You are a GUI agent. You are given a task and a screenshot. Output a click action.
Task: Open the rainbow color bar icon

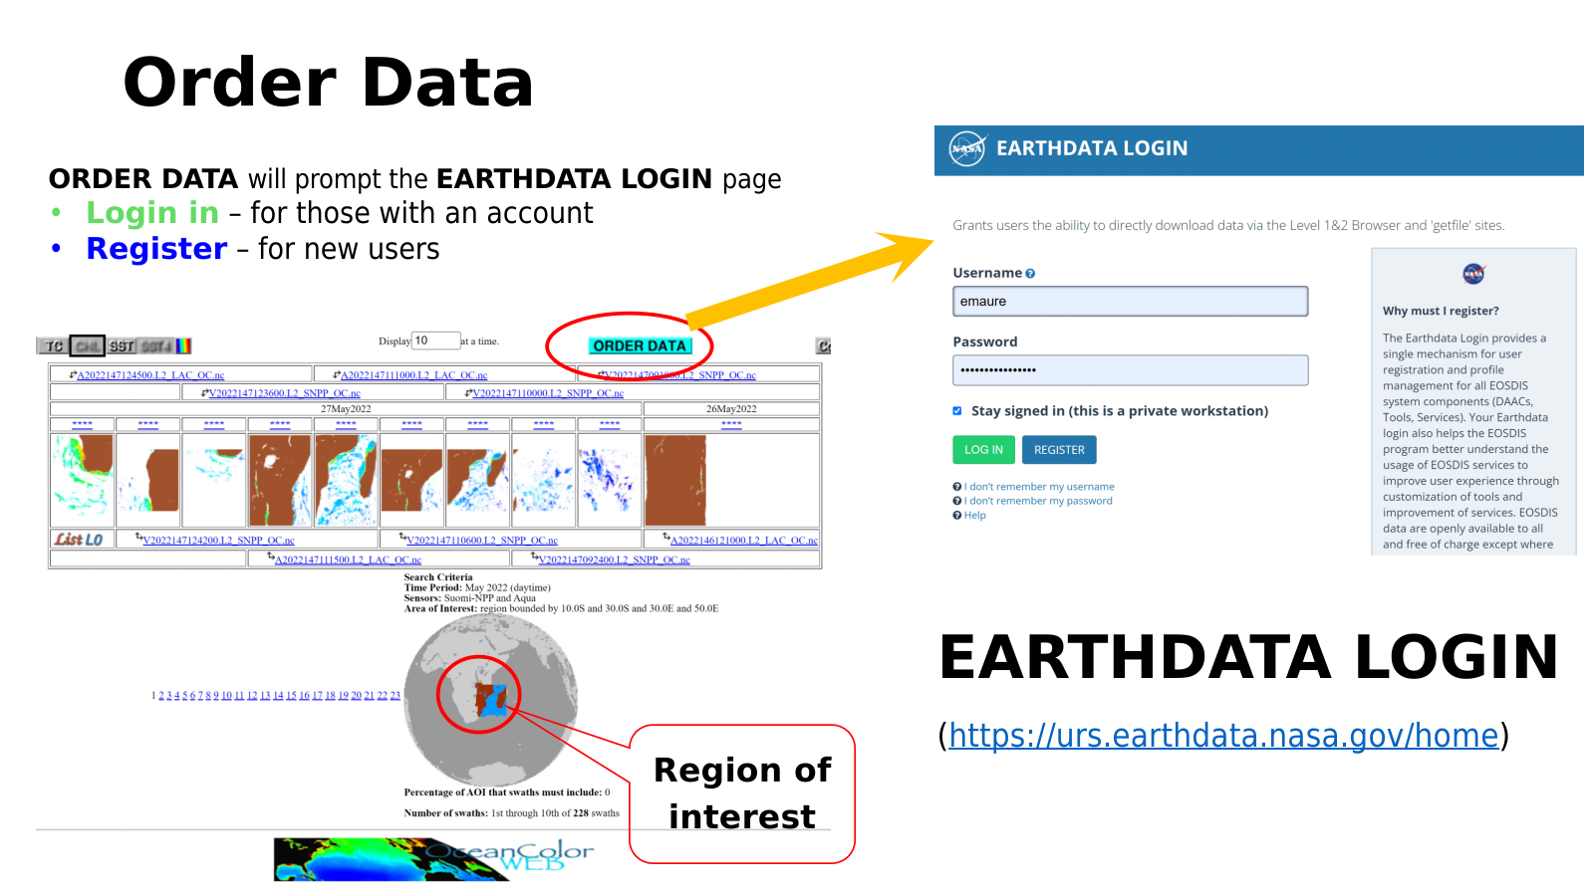[183, 345]
